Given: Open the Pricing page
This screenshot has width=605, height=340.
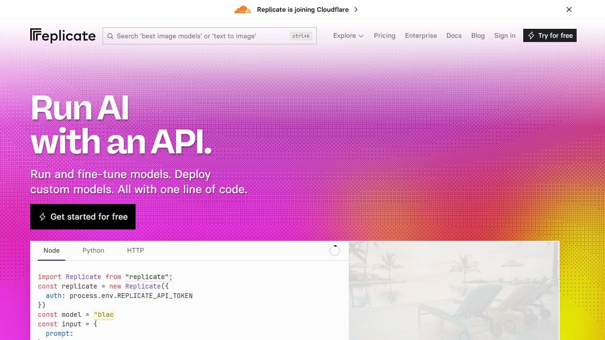Looking at the screenshot, I should [384, 35].
